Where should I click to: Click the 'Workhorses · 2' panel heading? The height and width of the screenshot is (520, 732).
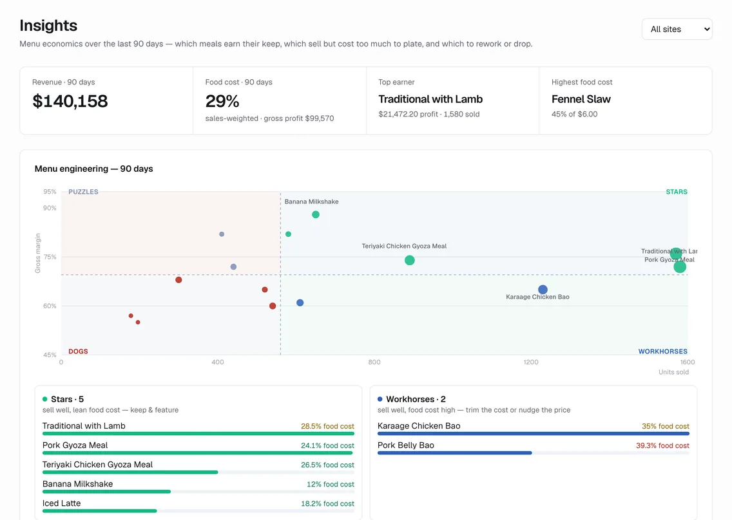click(416, 399)
